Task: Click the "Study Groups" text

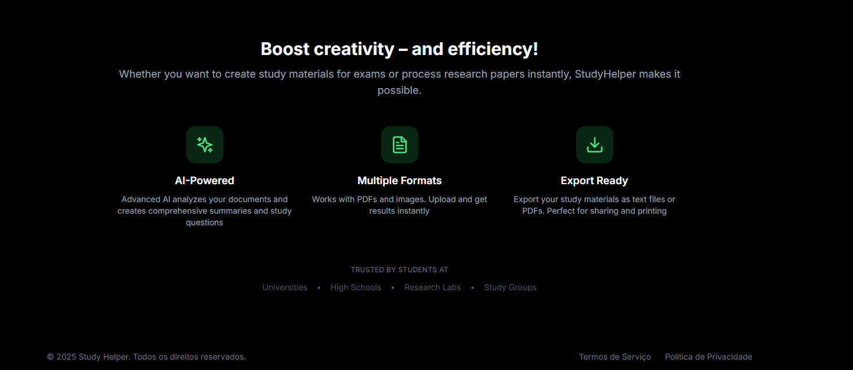Action: [511, 287]
